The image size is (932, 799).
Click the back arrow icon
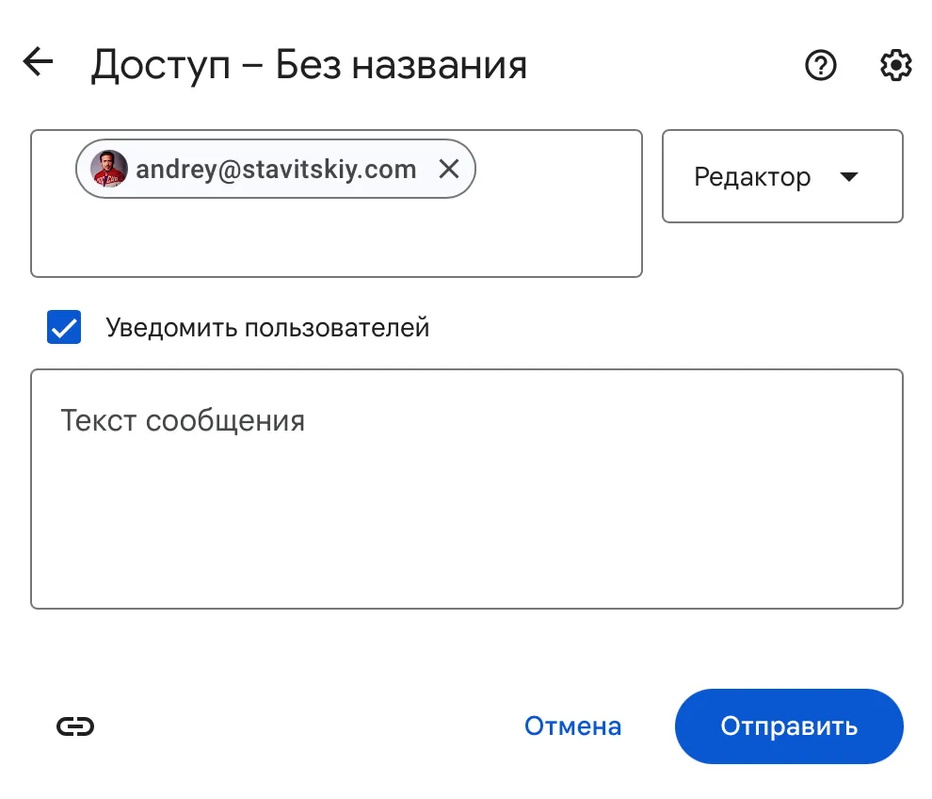click(38, 63)
